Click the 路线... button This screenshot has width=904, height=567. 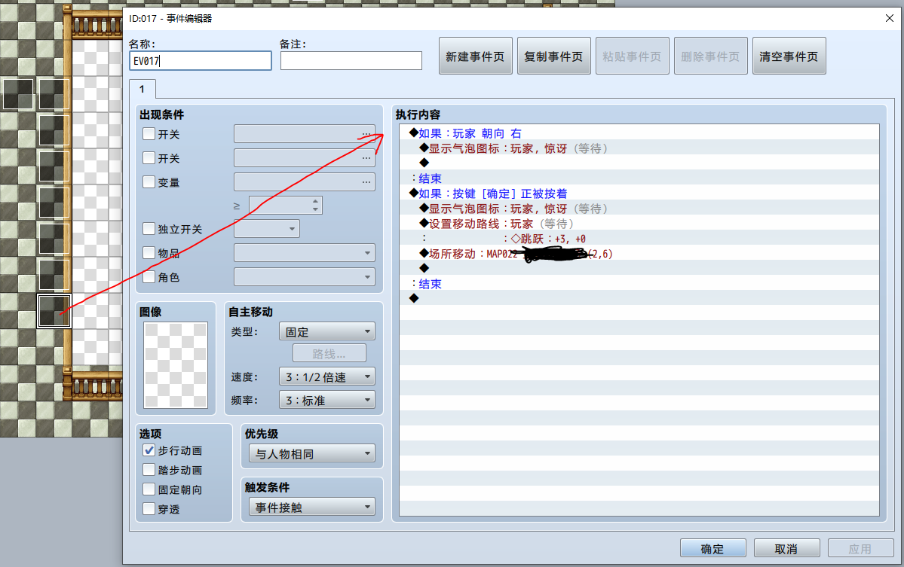(329, 353)
